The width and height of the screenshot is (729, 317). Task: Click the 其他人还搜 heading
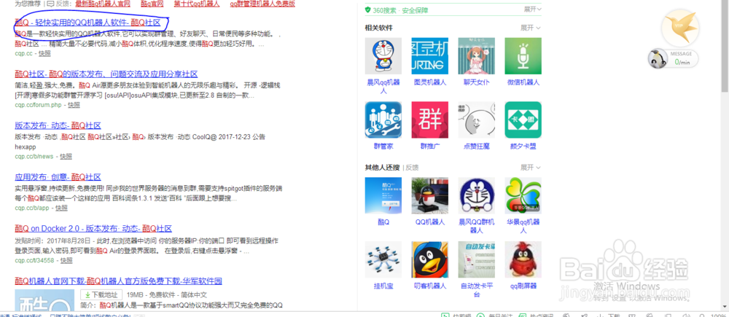pos(383,168)
